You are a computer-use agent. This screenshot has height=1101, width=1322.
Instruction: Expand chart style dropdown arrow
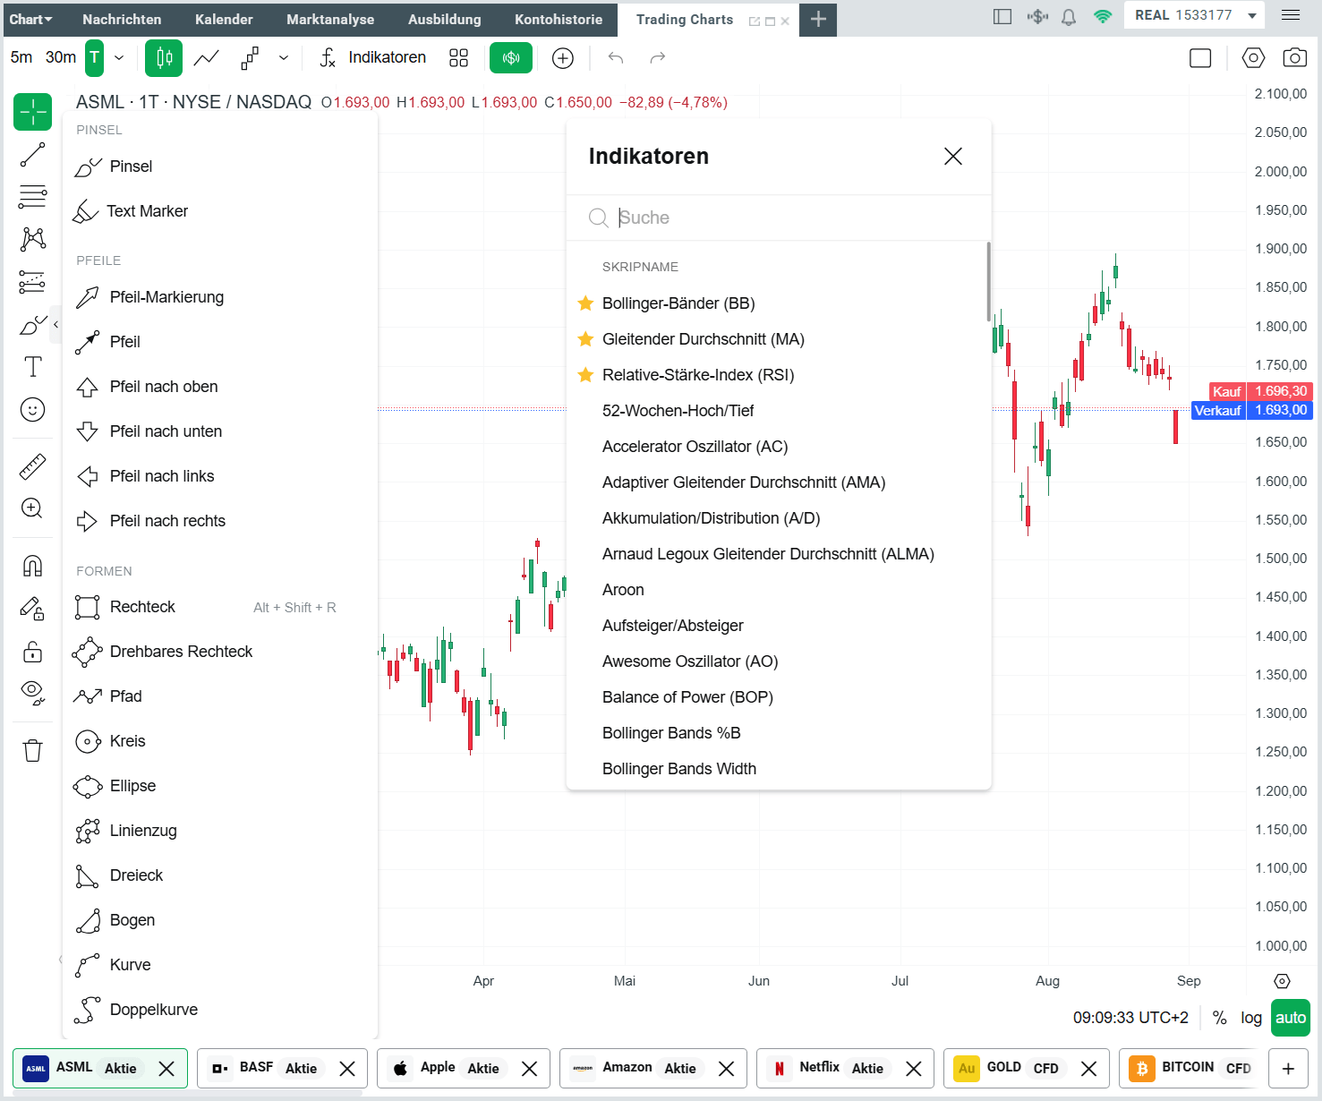click(x=284, y=58)
